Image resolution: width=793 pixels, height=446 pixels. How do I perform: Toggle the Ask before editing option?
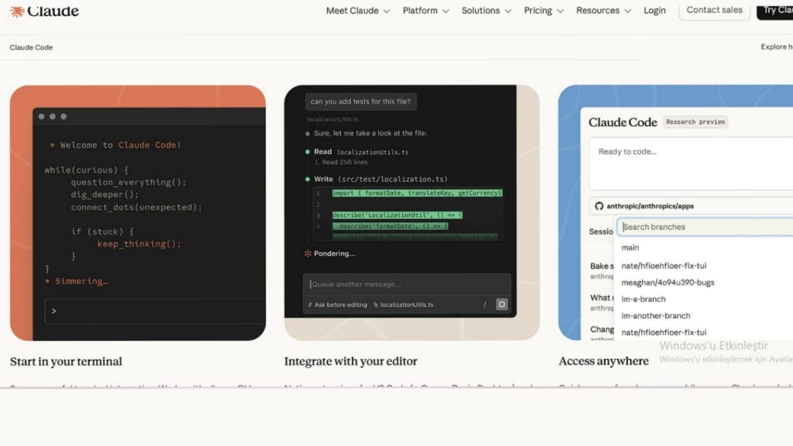pyautogui.click(x=337, y=305)
